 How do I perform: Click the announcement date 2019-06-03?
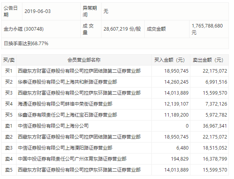37,11
